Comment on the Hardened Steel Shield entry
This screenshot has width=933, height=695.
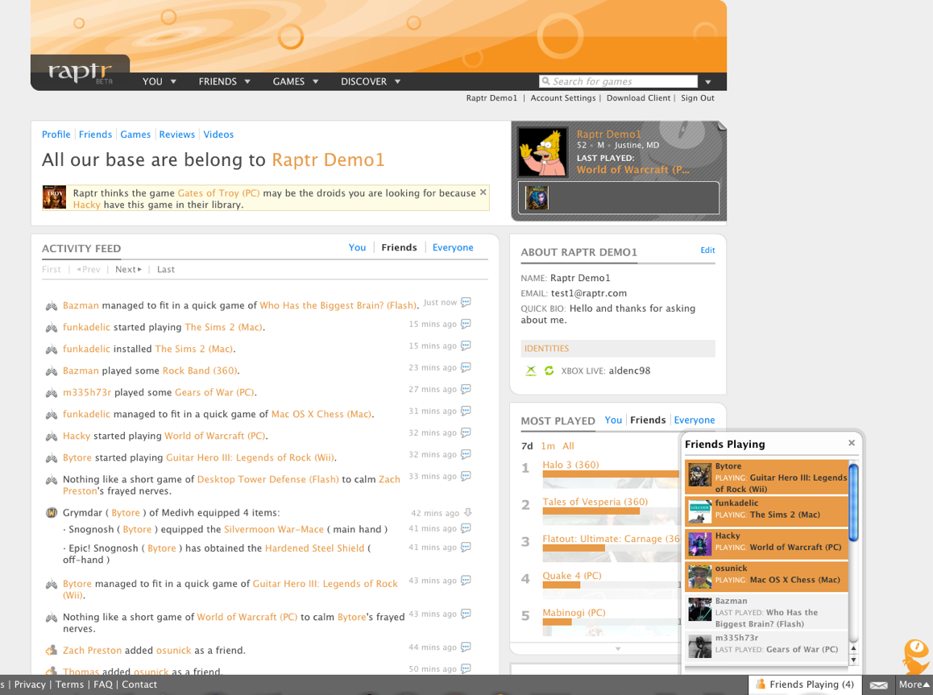(x=466, y=547)
